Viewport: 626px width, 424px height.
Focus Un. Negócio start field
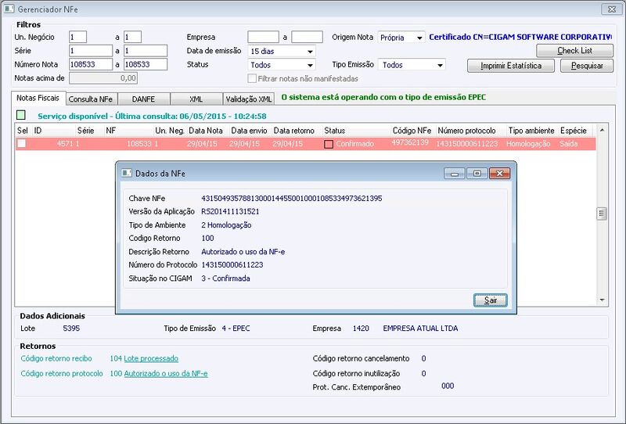click(77, 37)
